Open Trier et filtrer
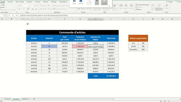 153,7
